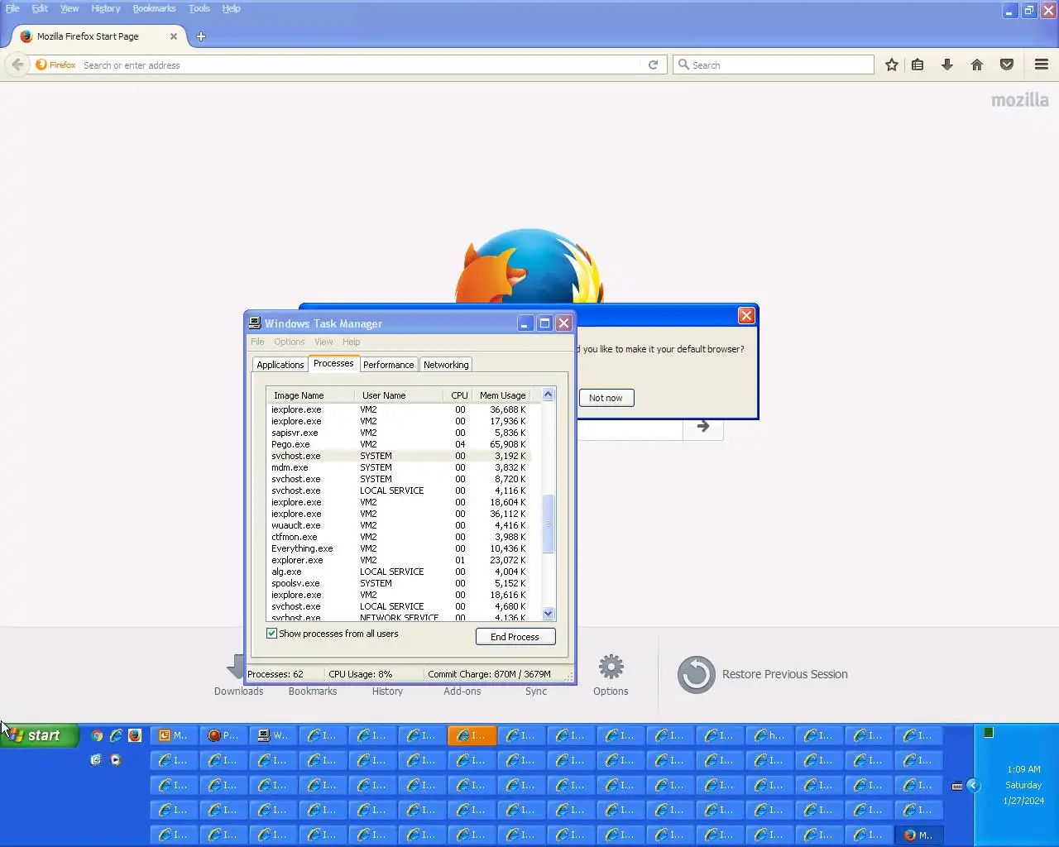
Task: Open Task Manager View menu
Action: (x=323, y=342)
